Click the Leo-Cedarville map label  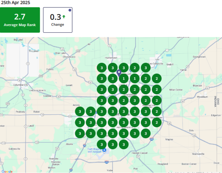(156, 64)
